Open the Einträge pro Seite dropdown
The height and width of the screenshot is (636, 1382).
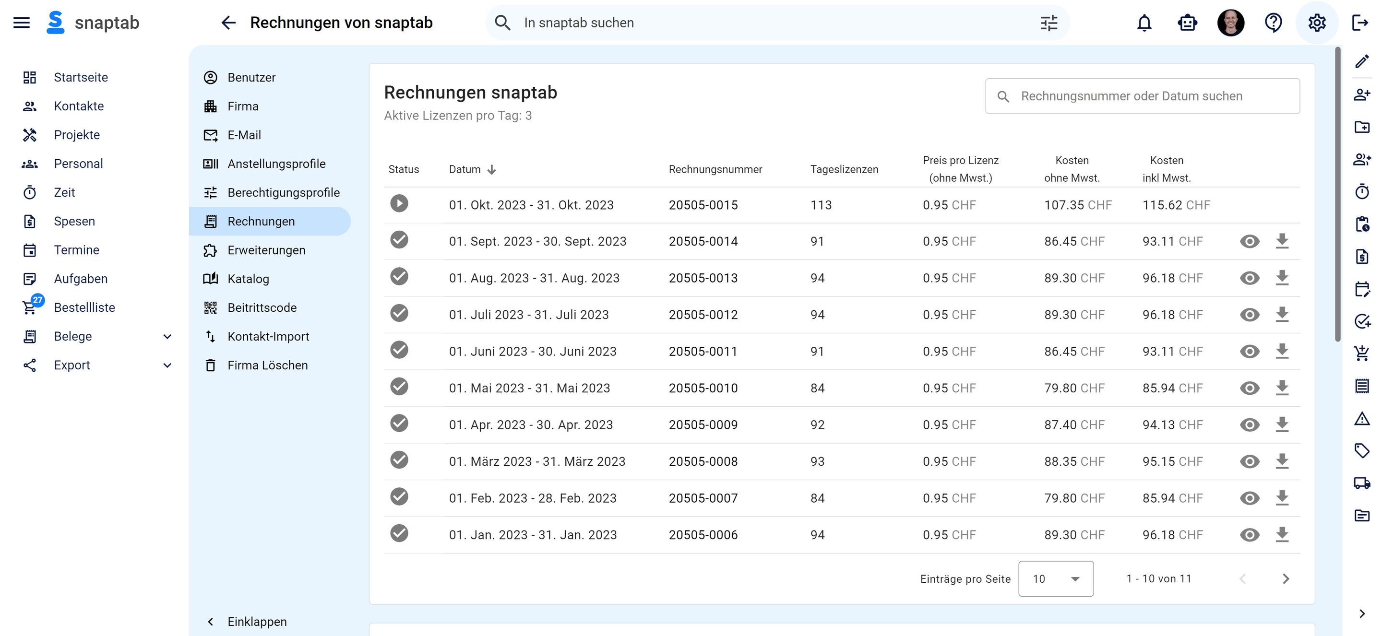1056,578
